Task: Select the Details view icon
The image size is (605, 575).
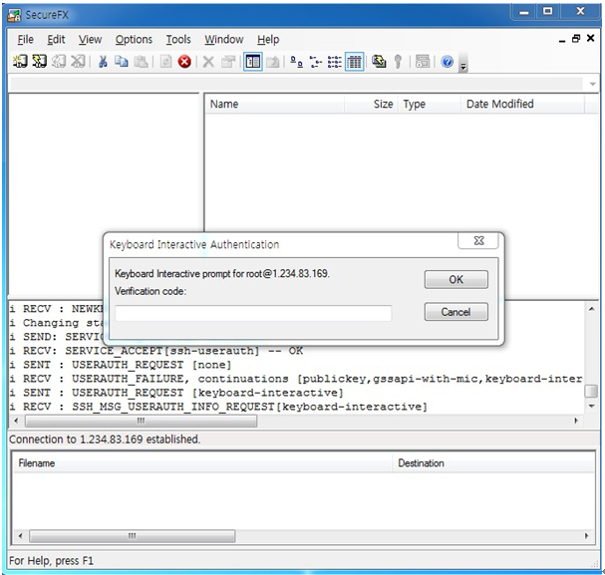Action: [x=354, y=62]
